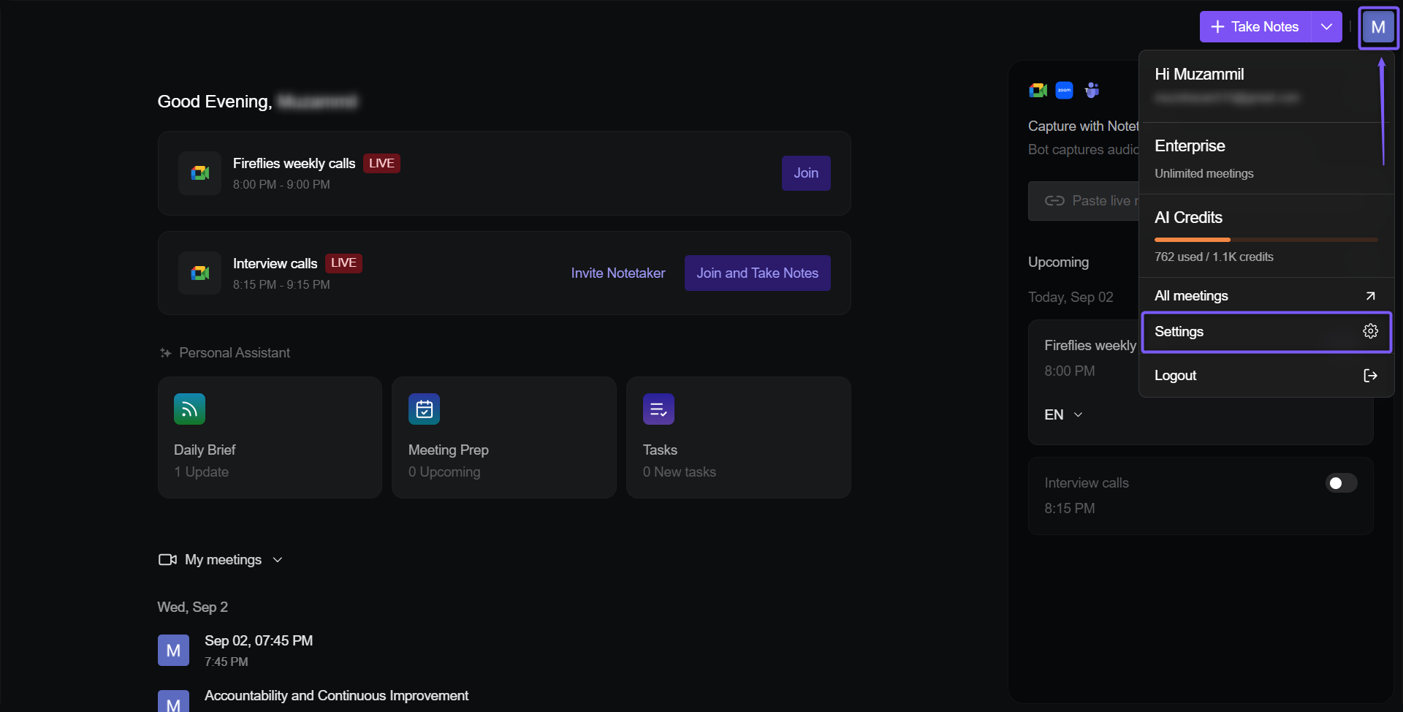Screen dimensions: 1403x712
Task: Click the link icon in paste field
Action: [1054, 201]
